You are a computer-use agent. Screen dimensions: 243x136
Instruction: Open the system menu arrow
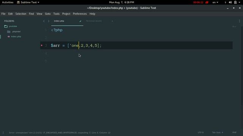pyautogui.click(x=240, y=2)
